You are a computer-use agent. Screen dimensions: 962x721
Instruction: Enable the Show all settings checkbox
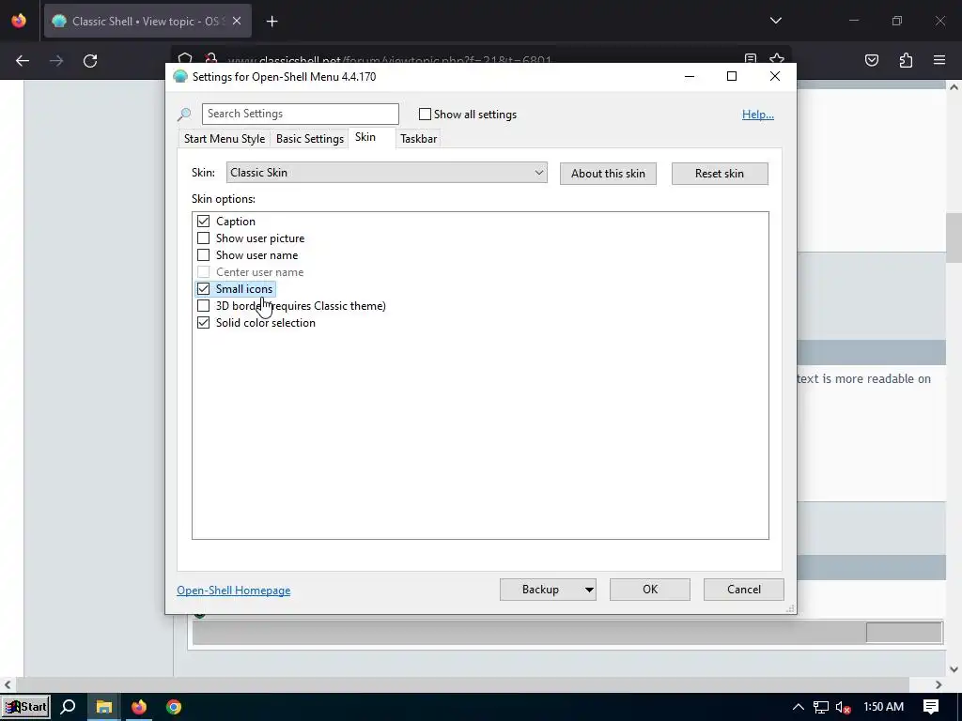(x=425, y=114)
